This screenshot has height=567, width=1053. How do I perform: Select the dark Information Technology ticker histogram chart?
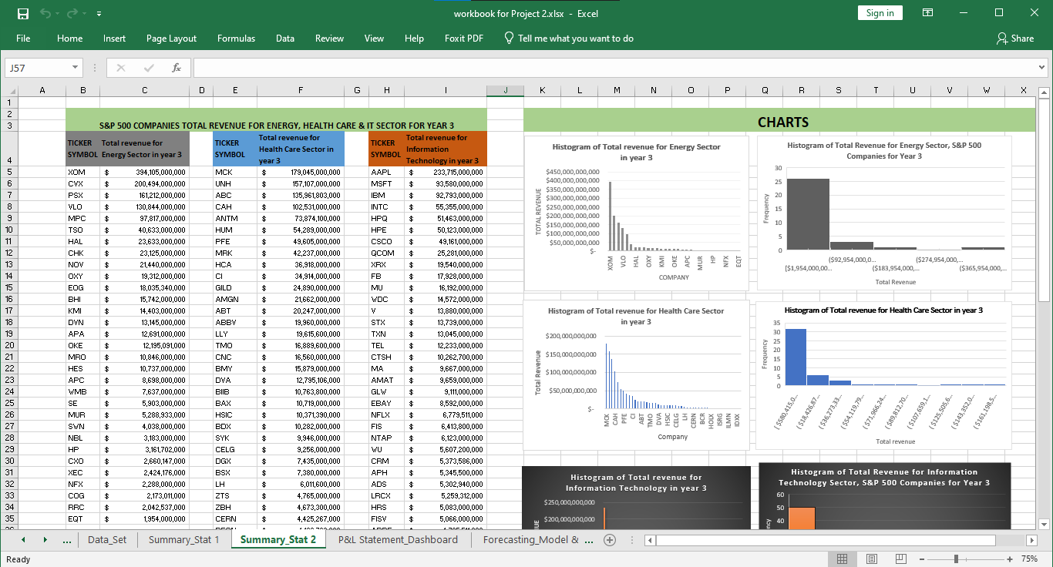coord(636,498)
